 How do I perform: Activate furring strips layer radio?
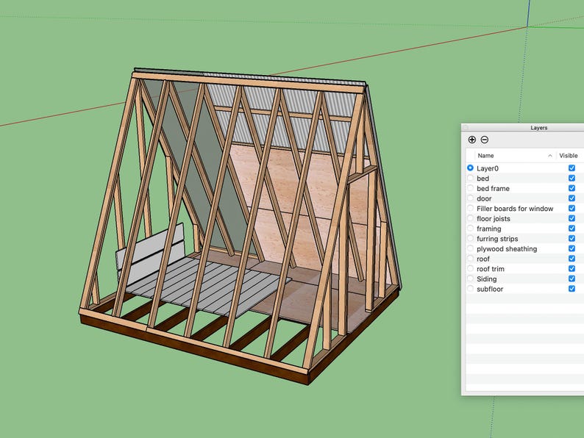pos(470,238)
